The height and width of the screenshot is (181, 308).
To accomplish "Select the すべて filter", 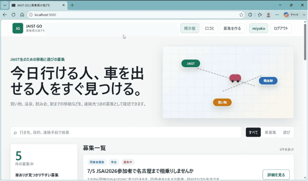I will [253, 132].
